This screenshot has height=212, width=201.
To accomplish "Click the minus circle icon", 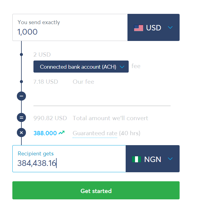I will [x=21, y=96].
